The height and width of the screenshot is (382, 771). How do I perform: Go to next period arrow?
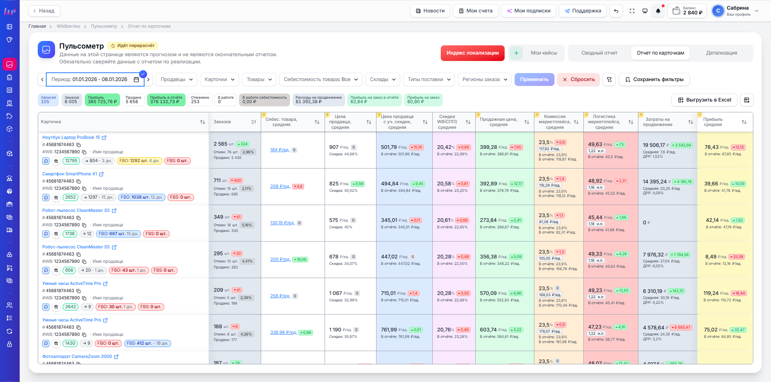point(149,79)
